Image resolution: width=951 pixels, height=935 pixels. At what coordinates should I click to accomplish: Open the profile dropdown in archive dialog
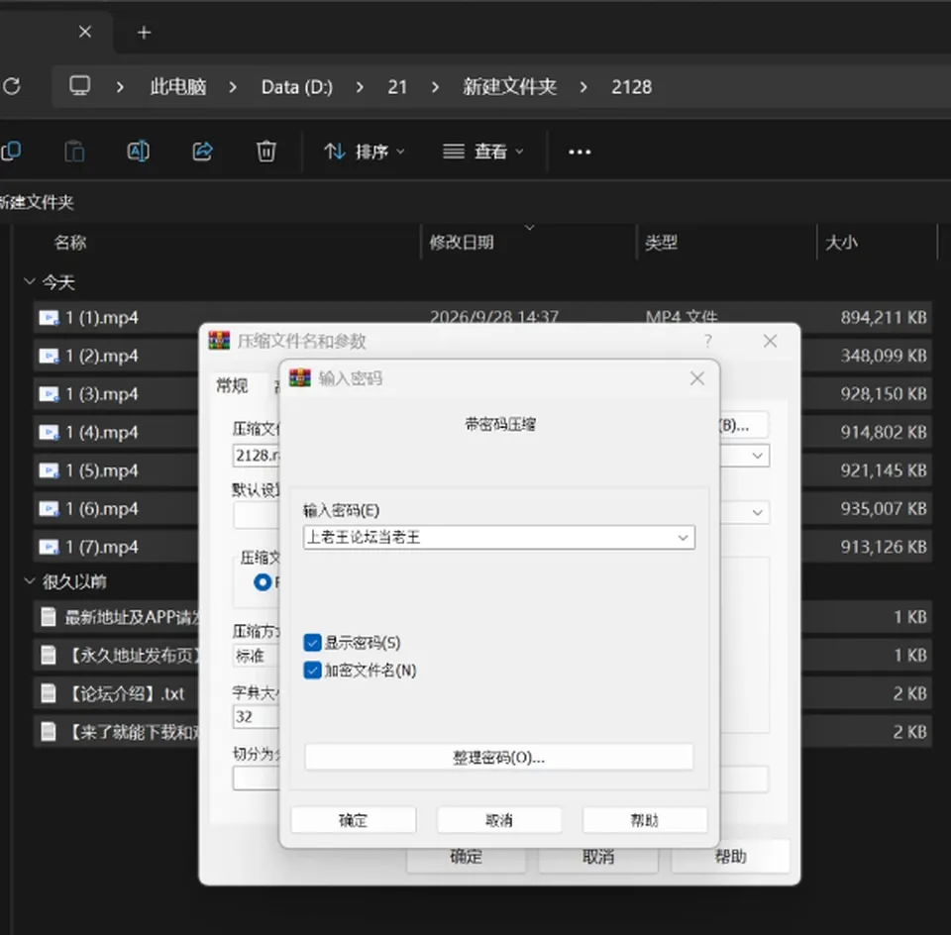click(758, 512)
